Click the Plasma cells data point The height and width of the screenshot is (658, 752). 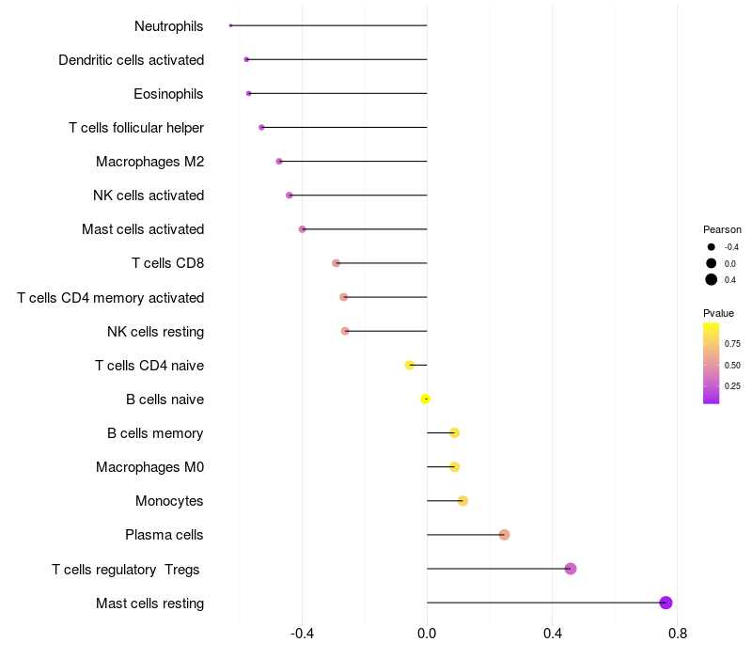point(504,535)
